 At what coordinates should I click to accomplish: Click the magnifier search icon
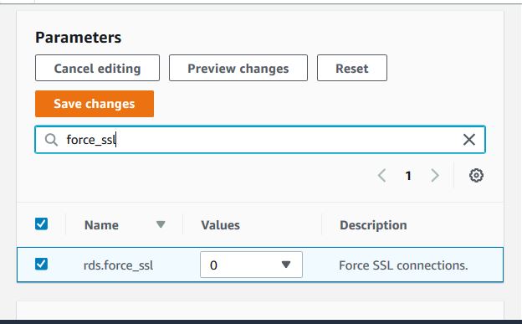[x=51, y=140]
